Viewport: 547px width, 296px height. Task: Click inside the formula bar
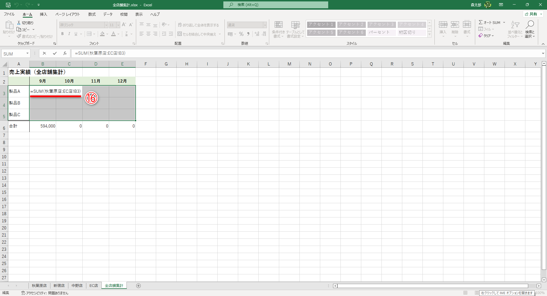click(x=199, y=53)
